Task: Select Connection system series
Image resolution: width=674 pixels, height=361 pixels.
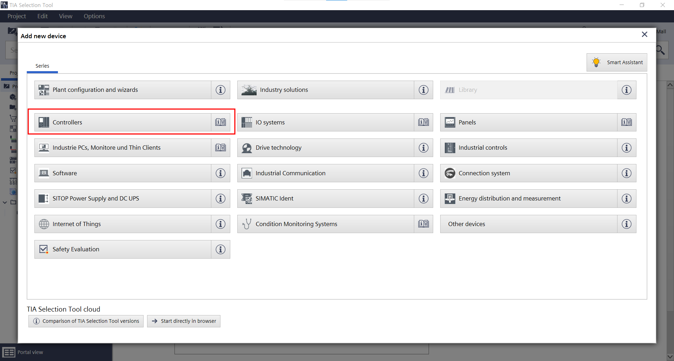Action: (529, 173)
